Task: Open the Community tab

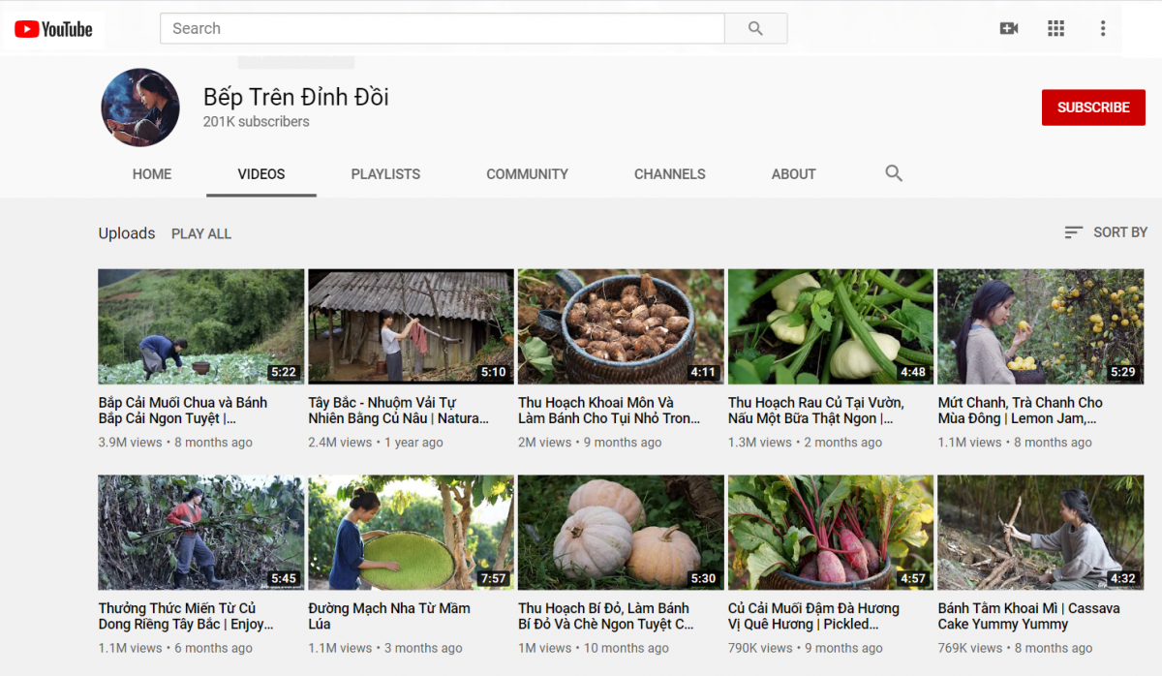Action: pyautogui.click(x=527, y=174)
